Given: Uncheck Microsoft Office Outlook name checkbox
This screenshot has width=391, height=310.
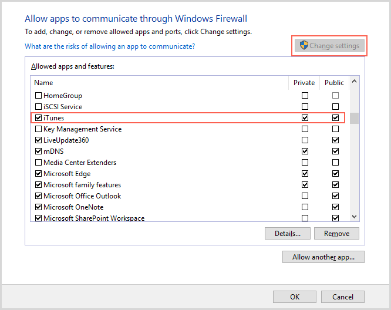Looking at the screenshot, I should [x=38, y=196].
